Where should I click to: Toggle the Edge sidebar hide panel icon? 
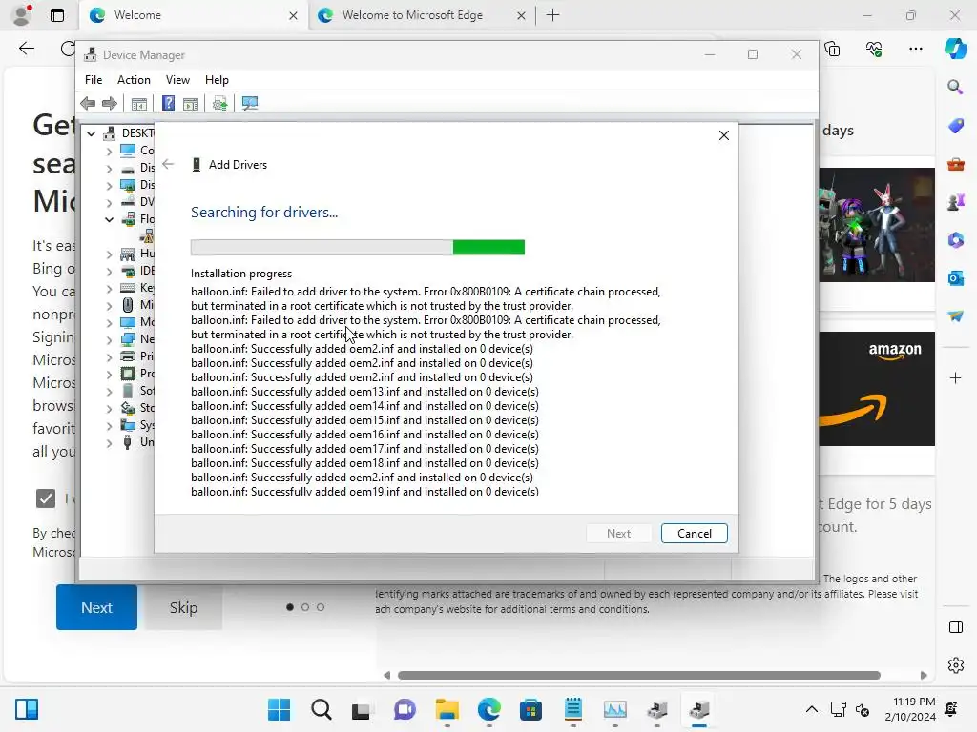point(956,627)
